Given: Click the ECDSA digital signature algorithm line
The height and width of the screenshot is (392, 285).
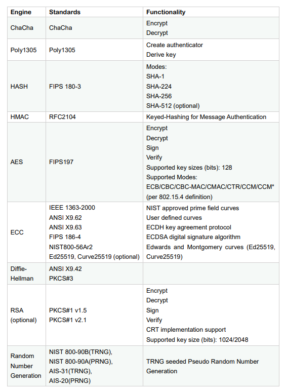Looking at the screenshot, I should tap(193, 237).
